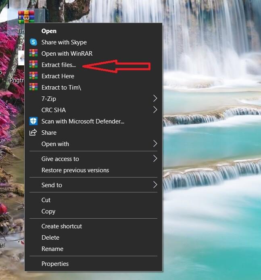
Task: Select Scan with Microsoft Defender...
Action: (93, 121)
